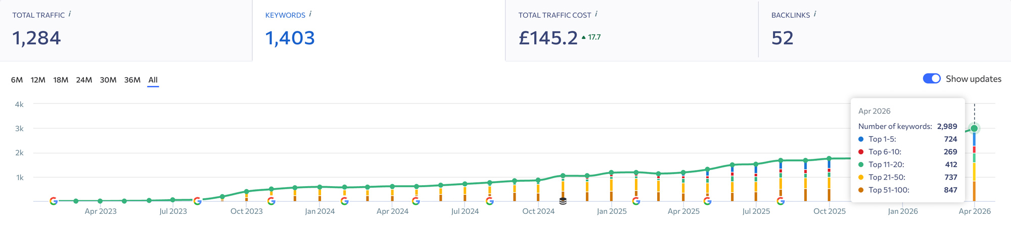1011x227 pixels.
Task: Select the 30M time range
Action: [x=108, y=80]
